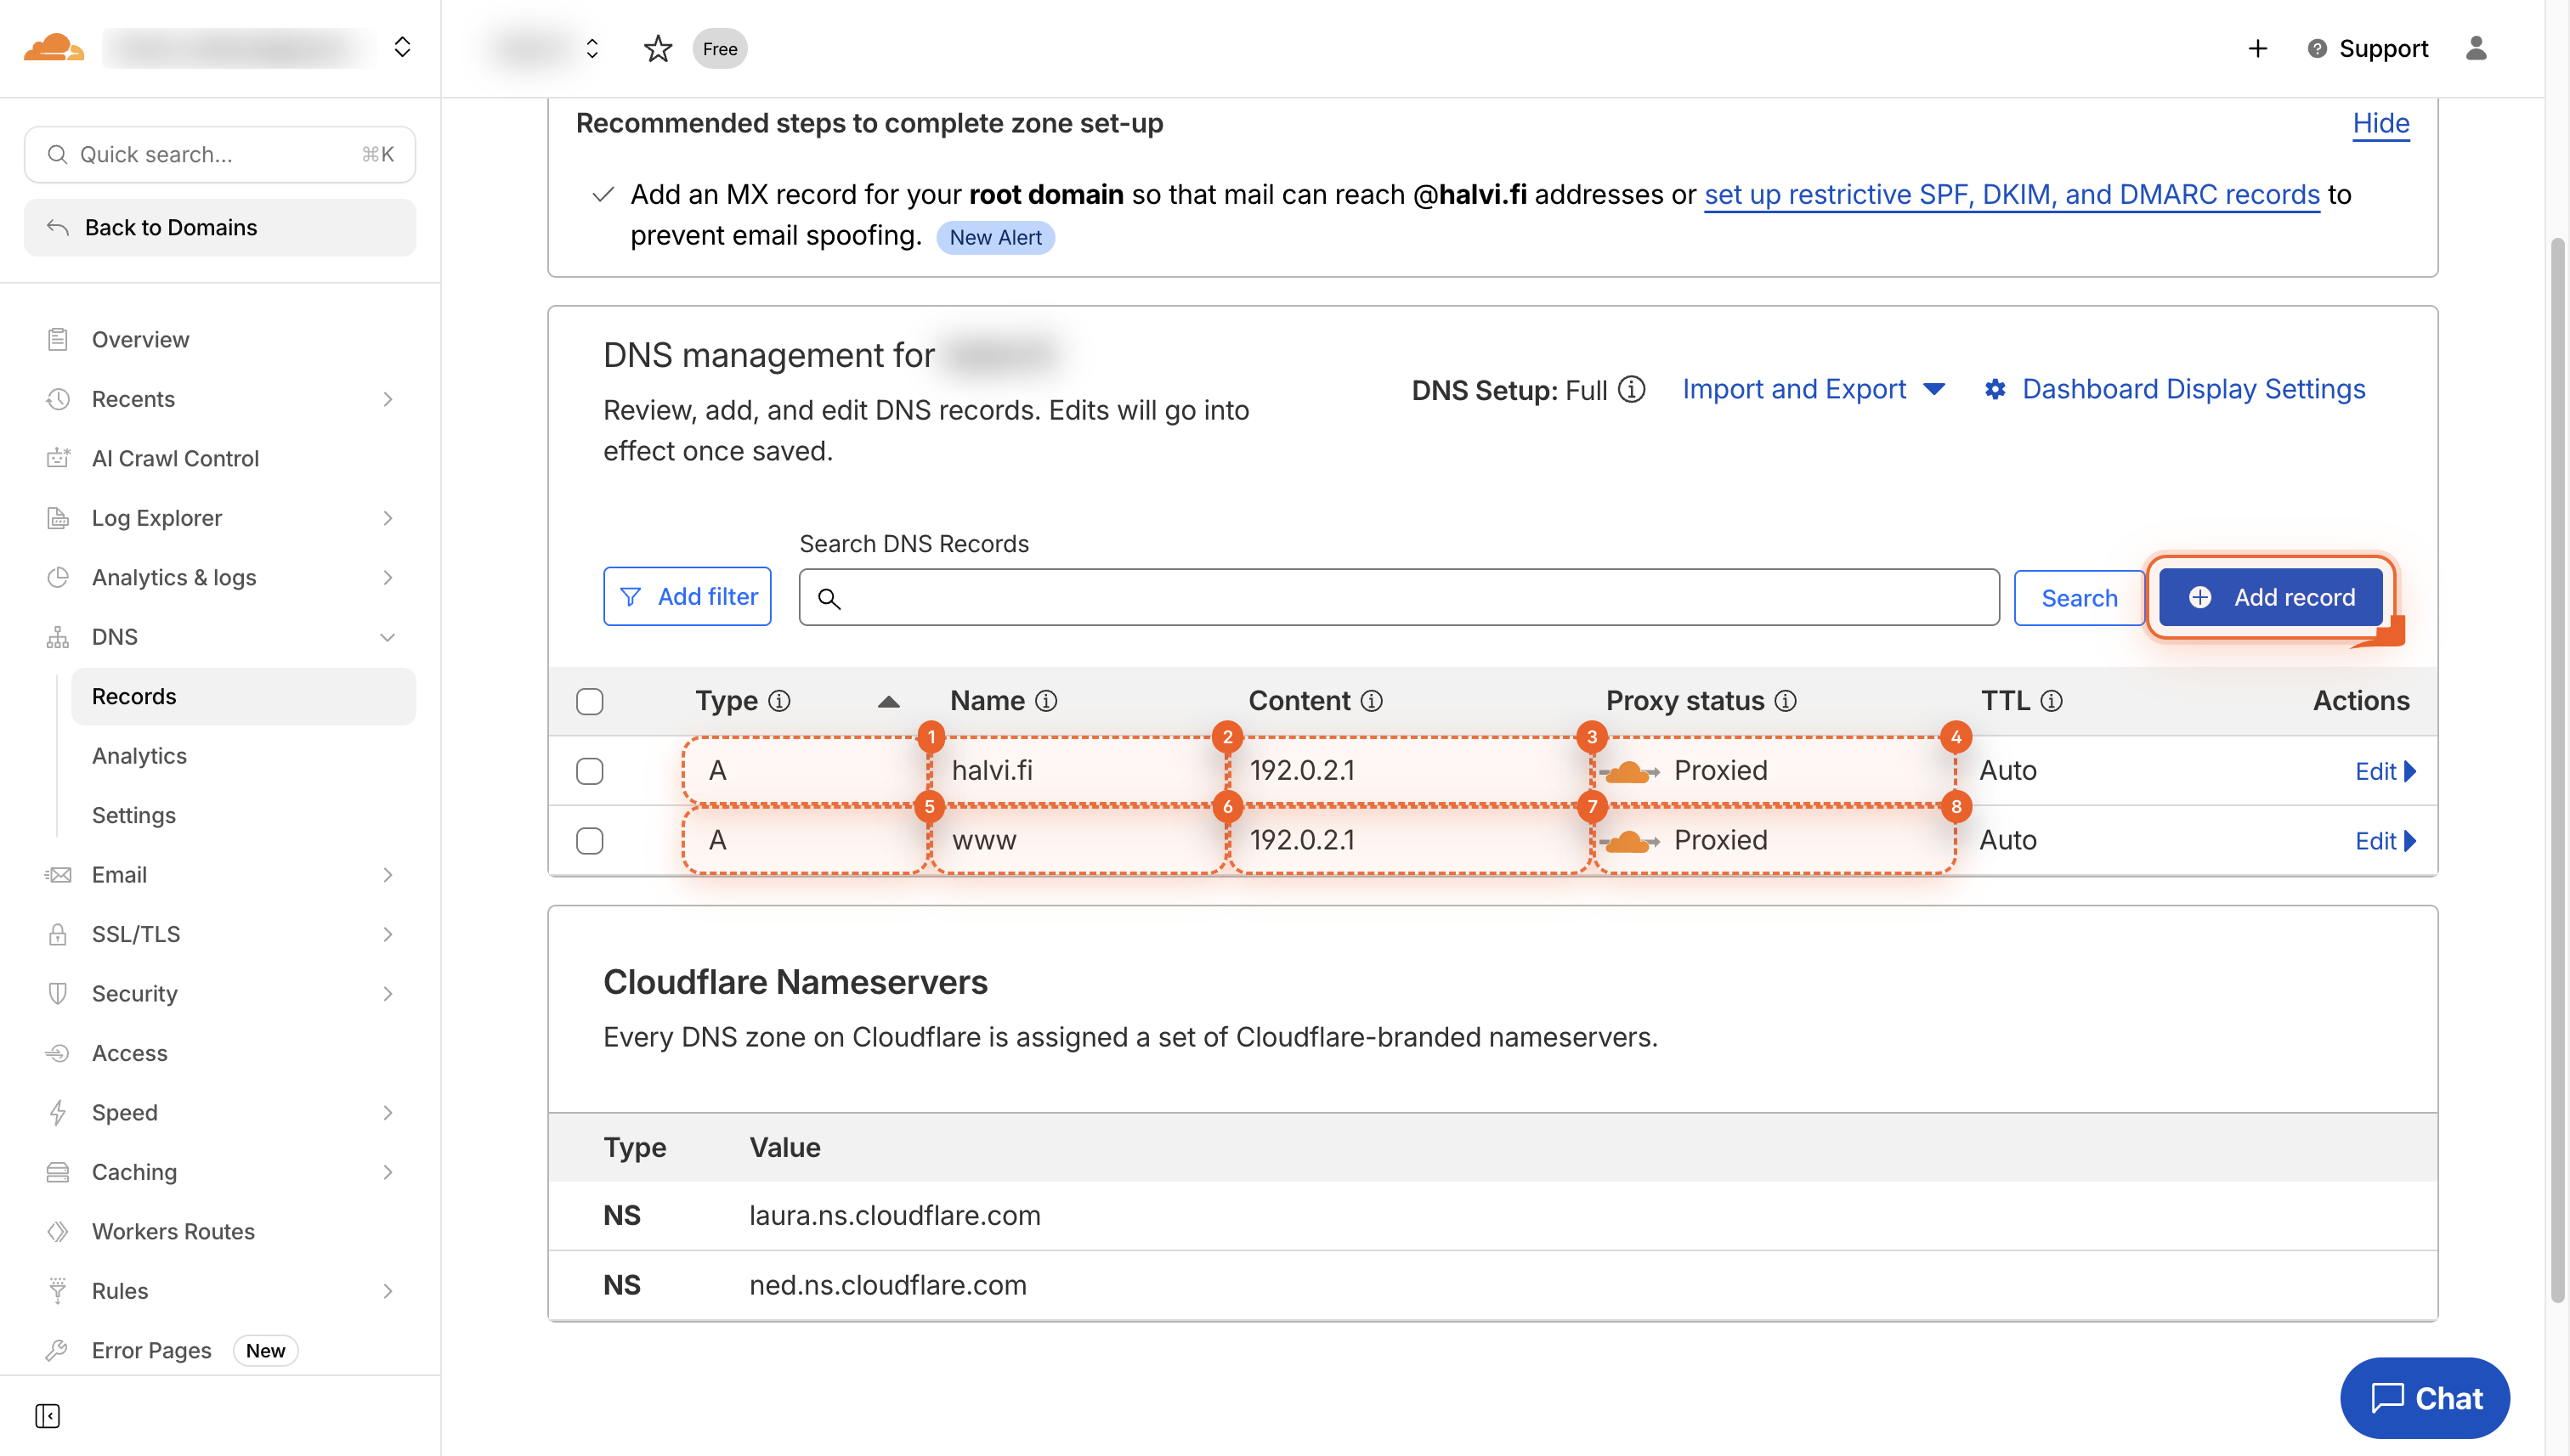Open the Overview sidebar item
The height and width of the screenshot is (1456, 2570).
coord(140,339)
